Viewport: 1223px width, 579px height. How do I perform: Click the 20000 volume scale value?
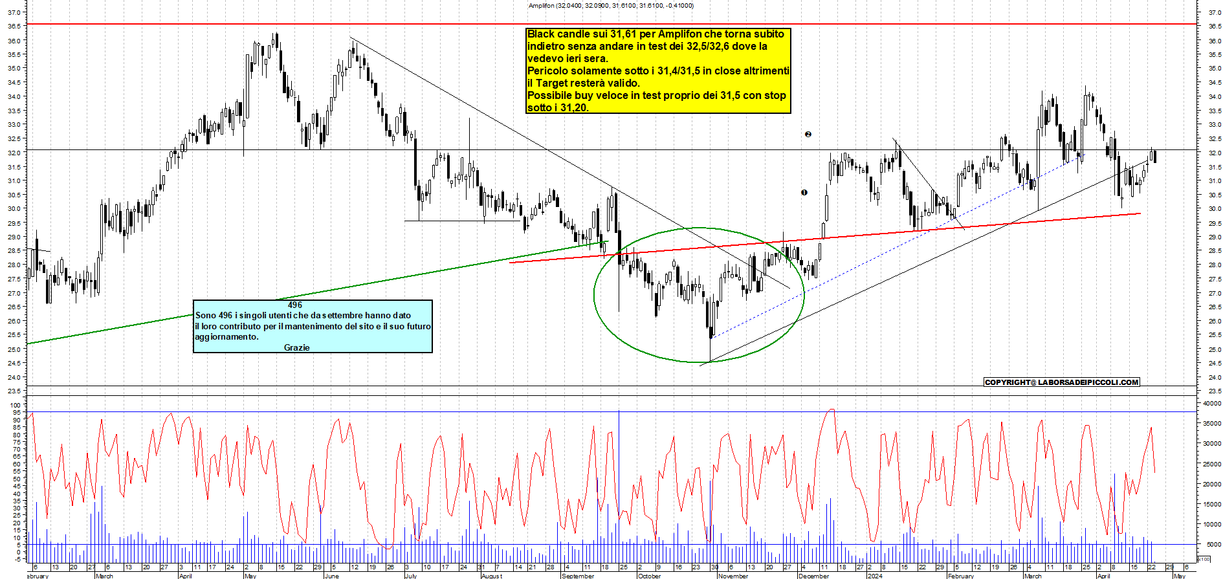point(1212,485)
